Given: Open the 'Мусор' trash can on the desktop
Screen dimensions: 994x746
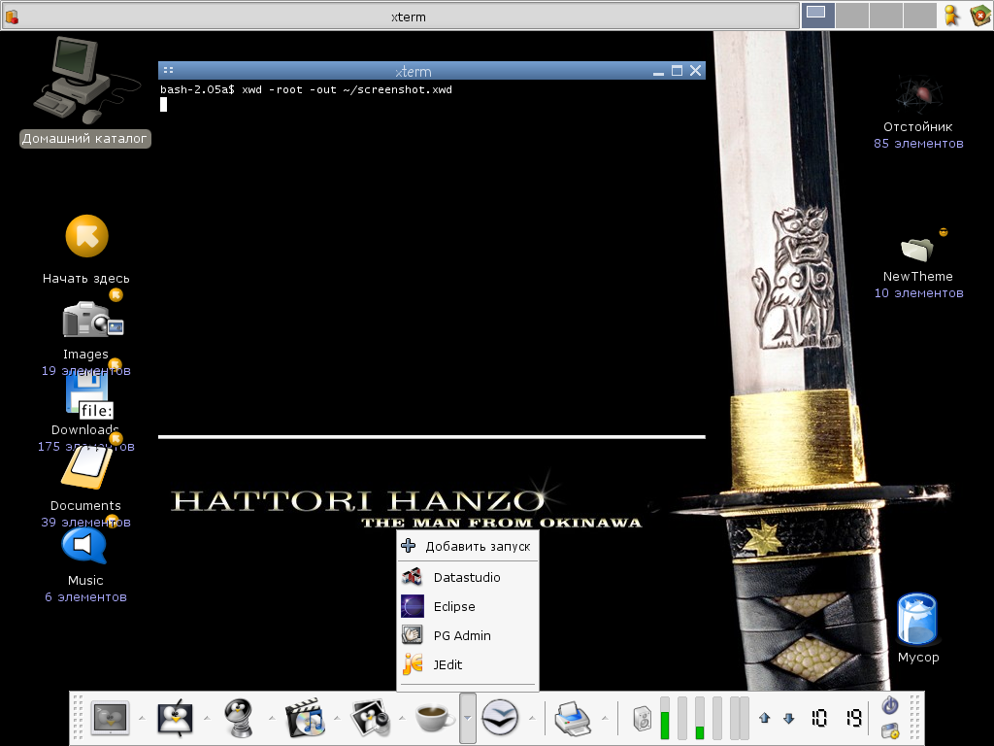Looking at the screenshot, I should (x=917, y=622).
